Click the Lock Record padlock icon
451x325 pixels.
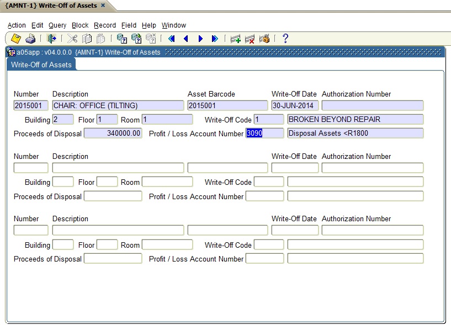coord(264,39)
